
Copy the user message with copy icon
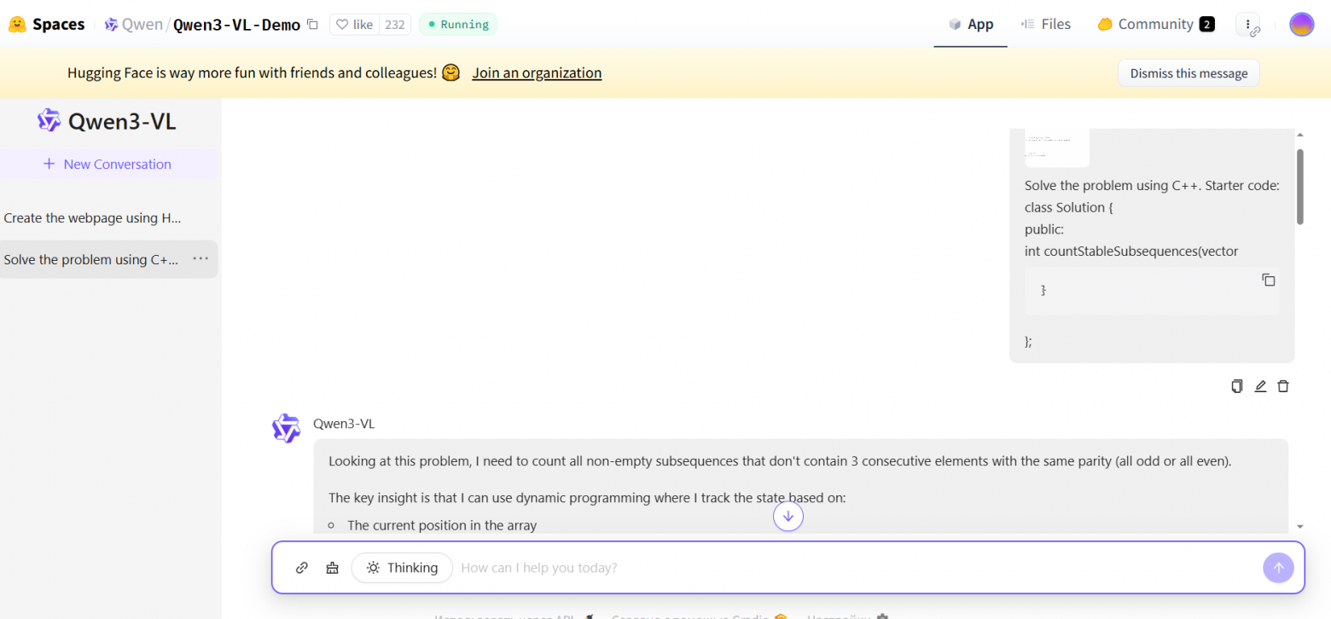1237,386
